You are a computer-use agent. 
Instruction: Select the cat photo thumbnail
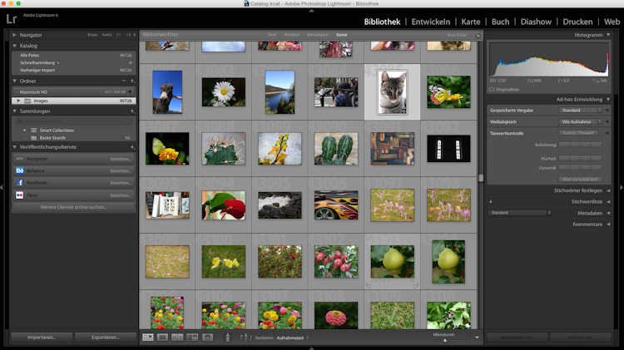tap(391, 92)
